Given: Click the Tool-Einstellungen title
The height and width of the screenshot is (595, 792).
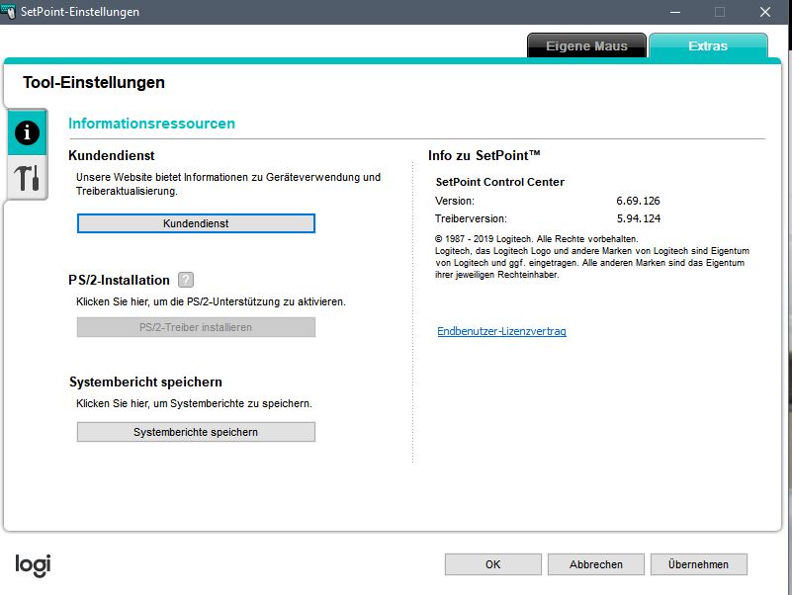Looking at the screenshot, I should 94,82.
